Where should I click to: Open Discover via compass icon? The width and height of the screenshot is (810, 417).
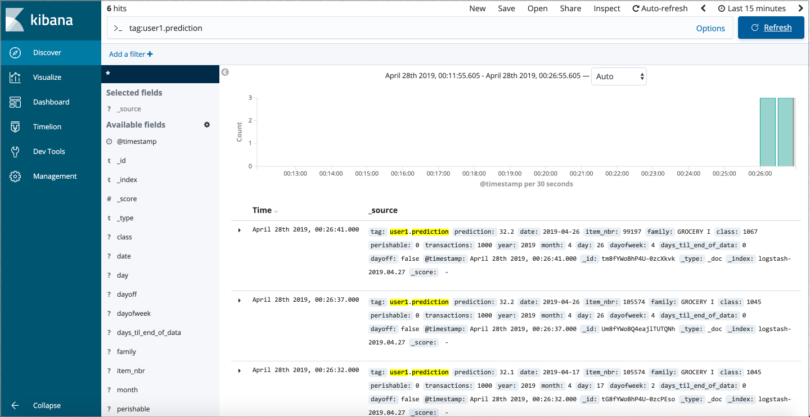tap(15, 53)
